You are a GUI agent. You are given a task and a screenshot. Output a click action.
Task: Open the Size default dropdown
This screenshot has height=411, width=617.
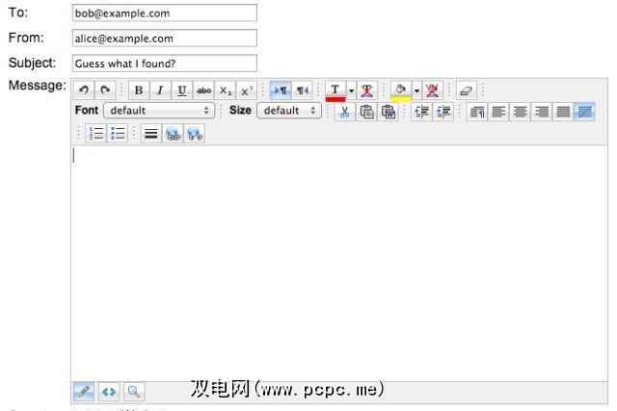point(289,111)
